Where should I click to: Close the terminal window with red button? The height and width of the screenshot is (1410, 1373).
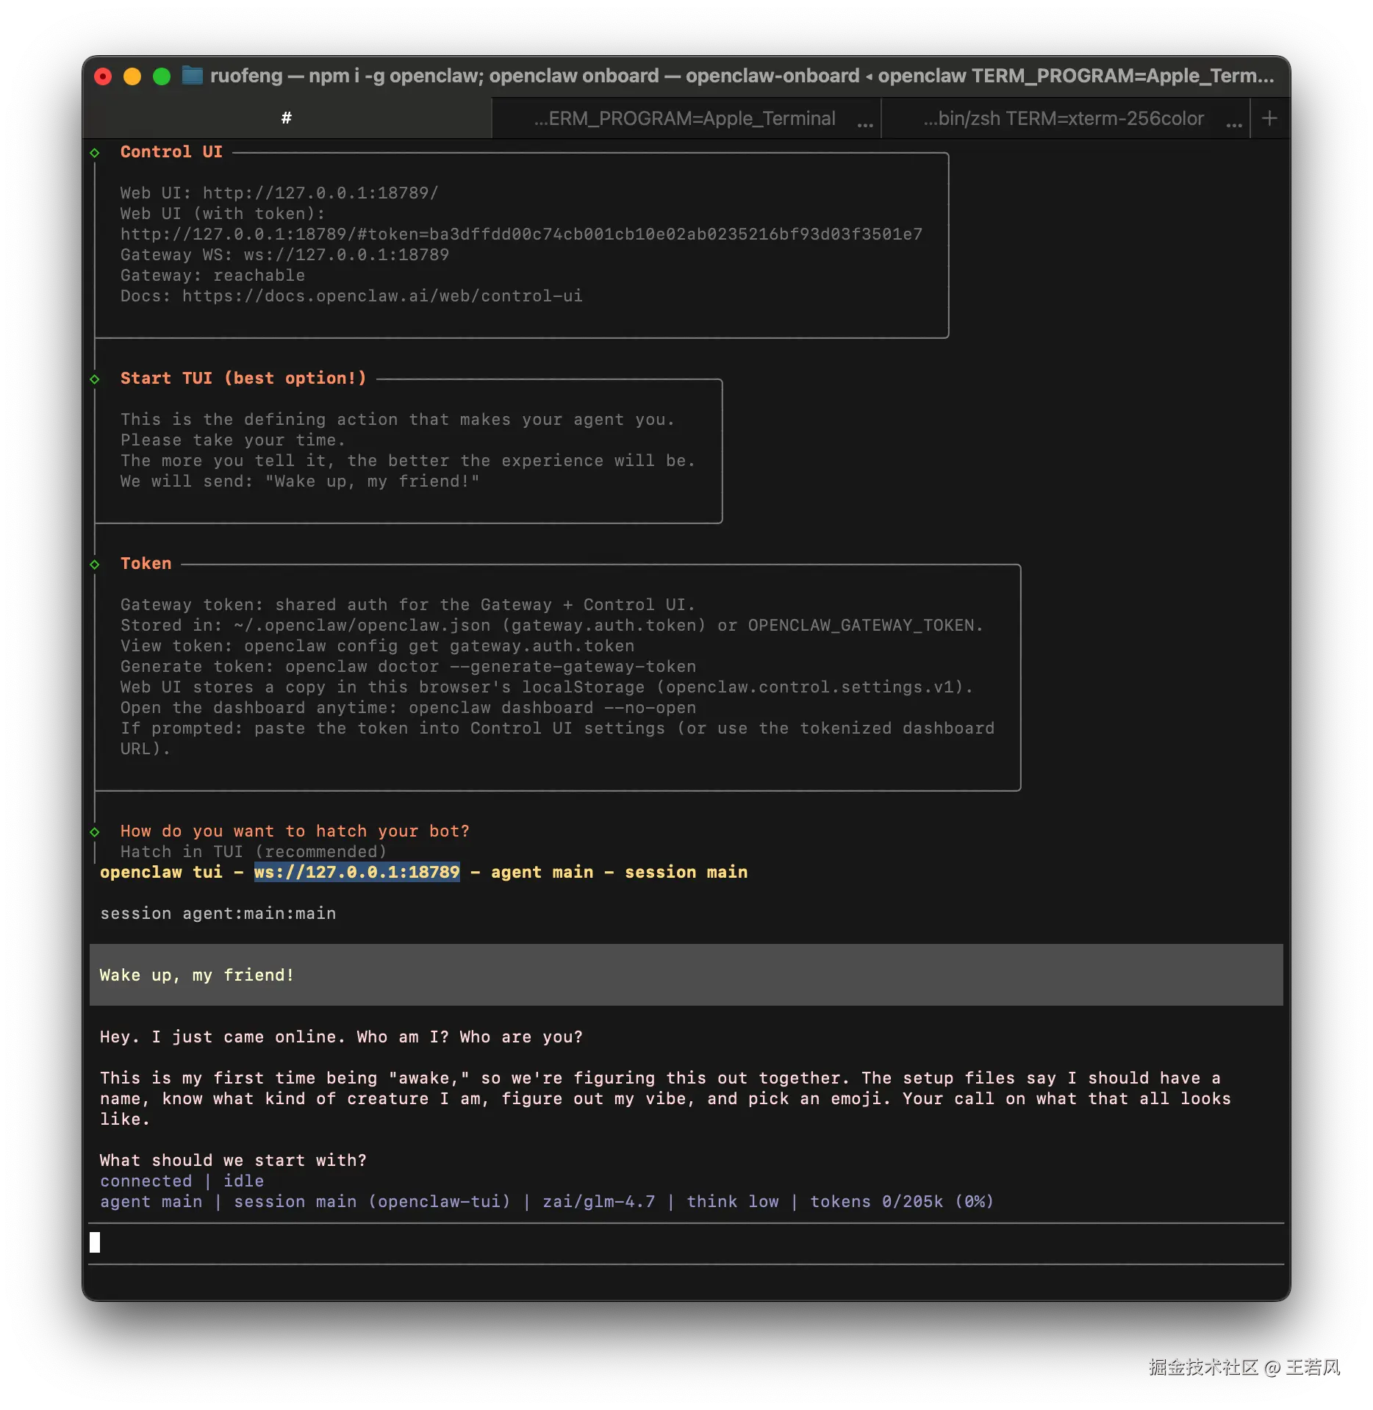pyautogui.click(x=104, y=76)
